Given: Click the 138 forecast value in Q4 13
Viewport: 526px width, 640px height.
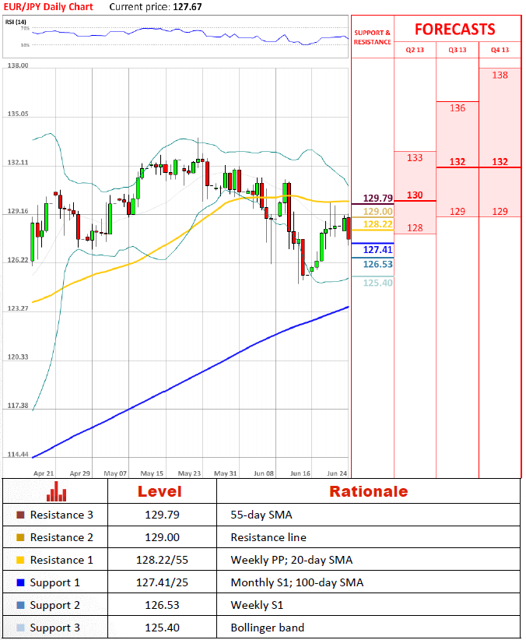Looking at the screenshot, I should pos(500,75).
